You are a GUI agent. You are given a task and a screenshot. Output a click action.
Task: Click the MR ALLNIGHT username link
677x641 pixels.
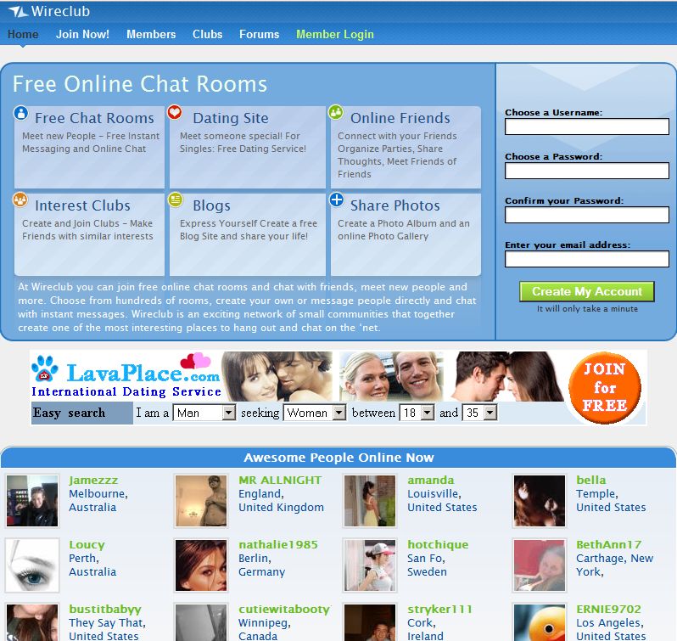pyautogui.click(x=280, y=480)
